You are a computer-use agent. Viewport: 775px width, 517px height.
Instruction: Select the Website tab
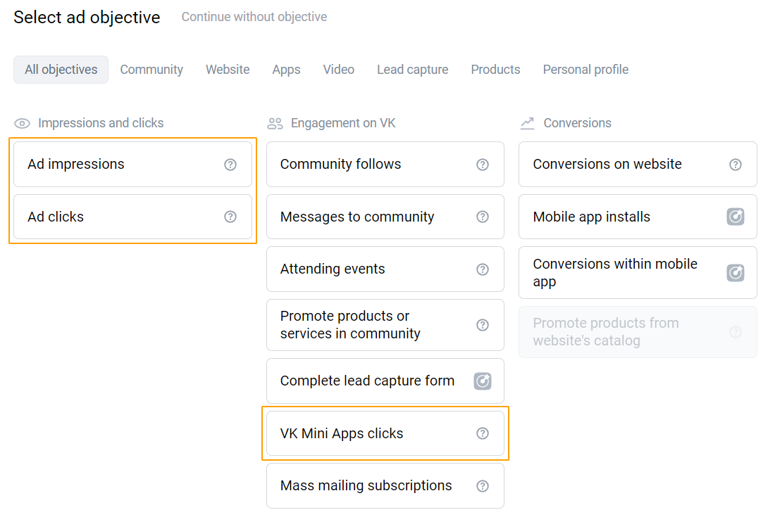[228, 70]
